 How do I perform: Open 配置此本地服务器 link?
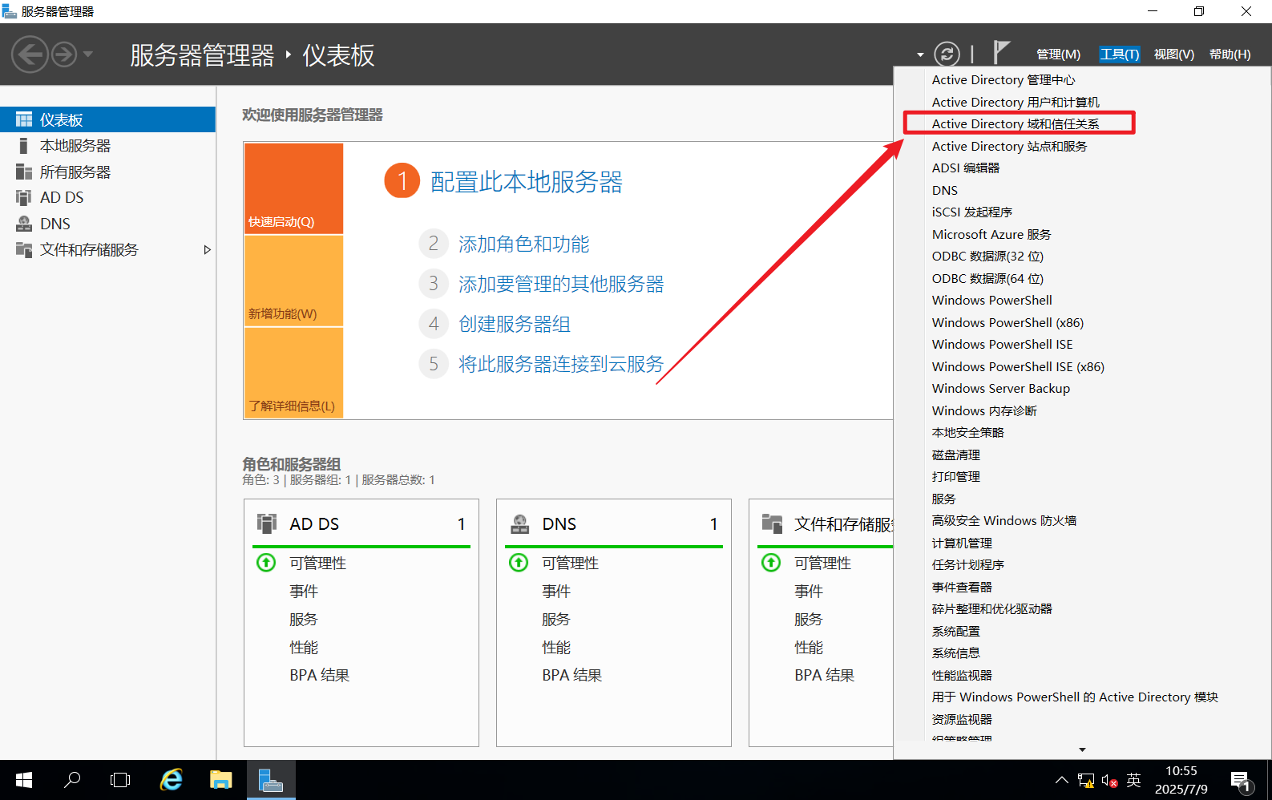[x=527, y=182]
